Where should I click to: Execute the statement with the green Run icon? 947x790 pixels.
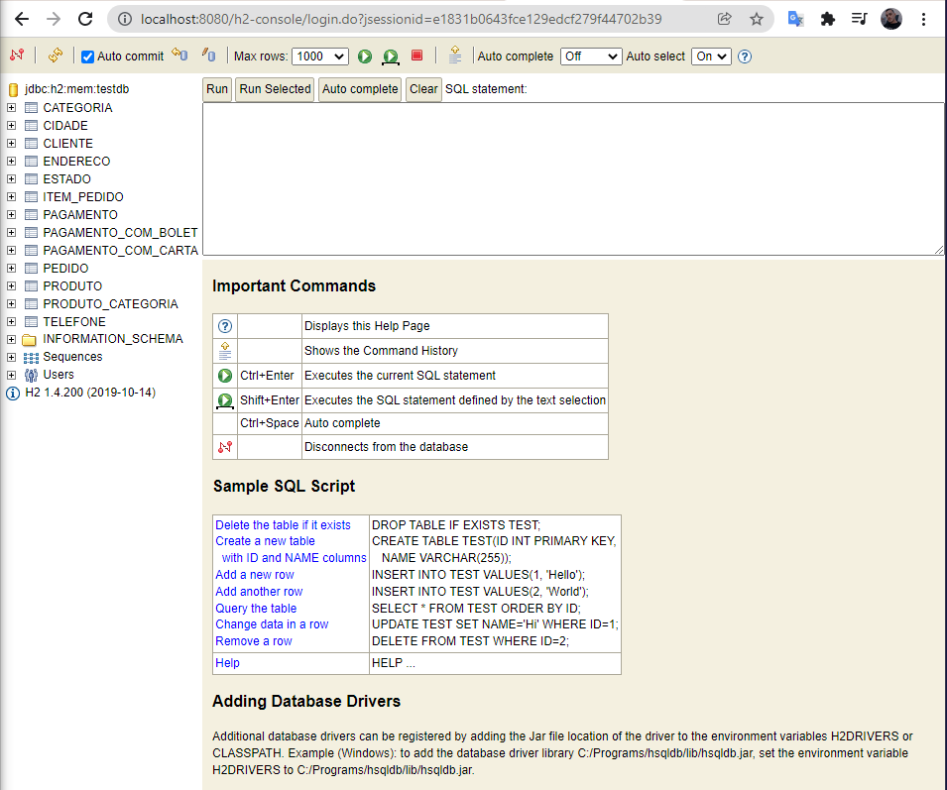click(365, 56)
